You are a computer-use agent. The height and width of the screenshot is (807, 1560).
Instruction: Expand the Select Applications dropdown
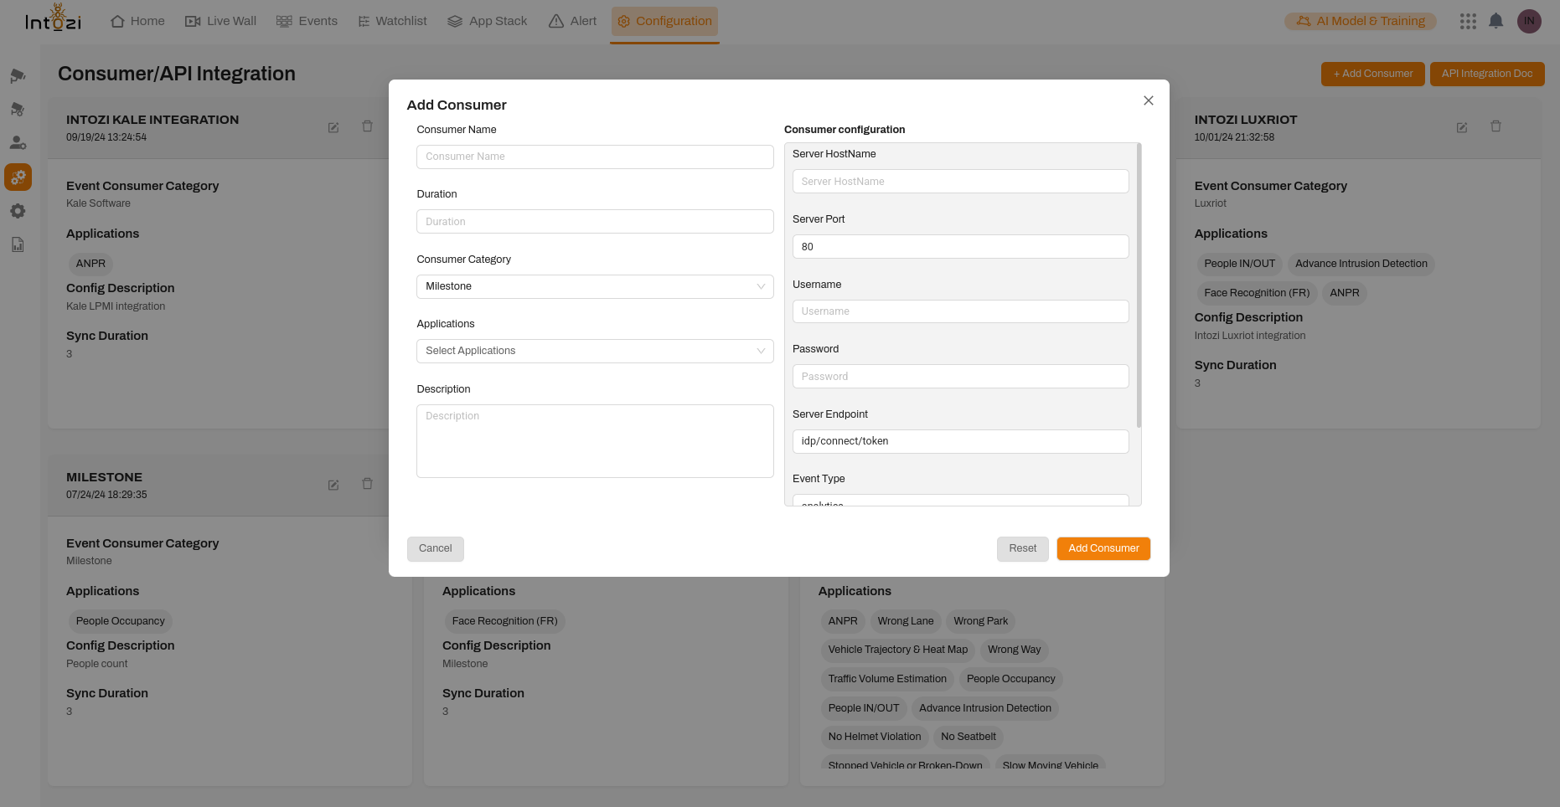595,351
